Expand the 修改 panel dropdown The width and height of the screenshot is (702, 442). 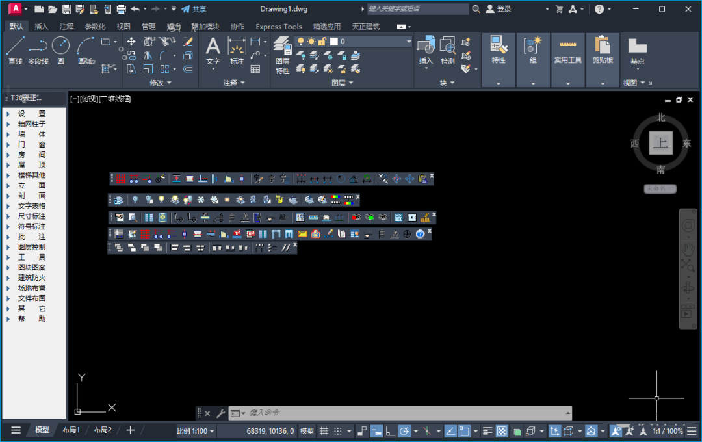(x=161, y=83)
